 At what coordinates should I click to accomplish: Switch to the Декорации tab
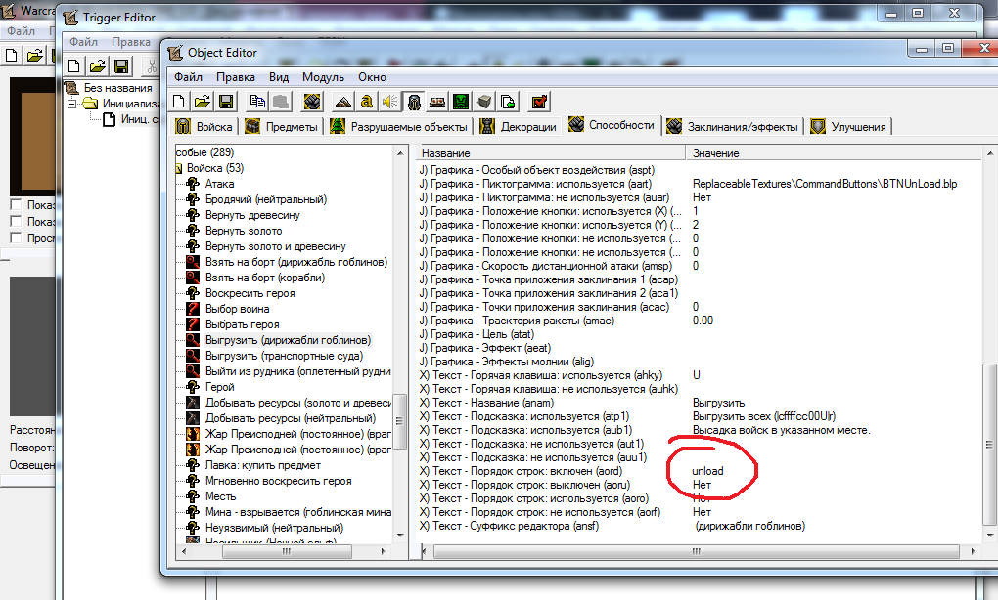pyautogui.click(x=519, y=126)
